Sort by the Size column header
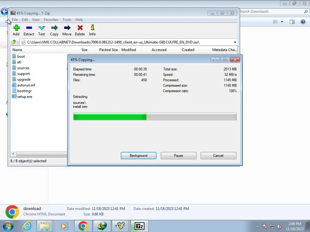 (x=74, y=50)
